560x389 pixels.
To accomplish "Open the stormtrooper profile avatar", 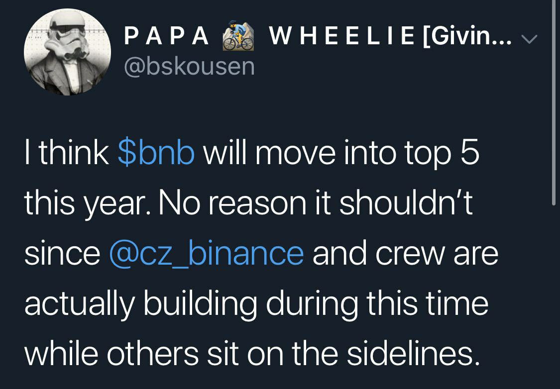I will tap(67, 52).
